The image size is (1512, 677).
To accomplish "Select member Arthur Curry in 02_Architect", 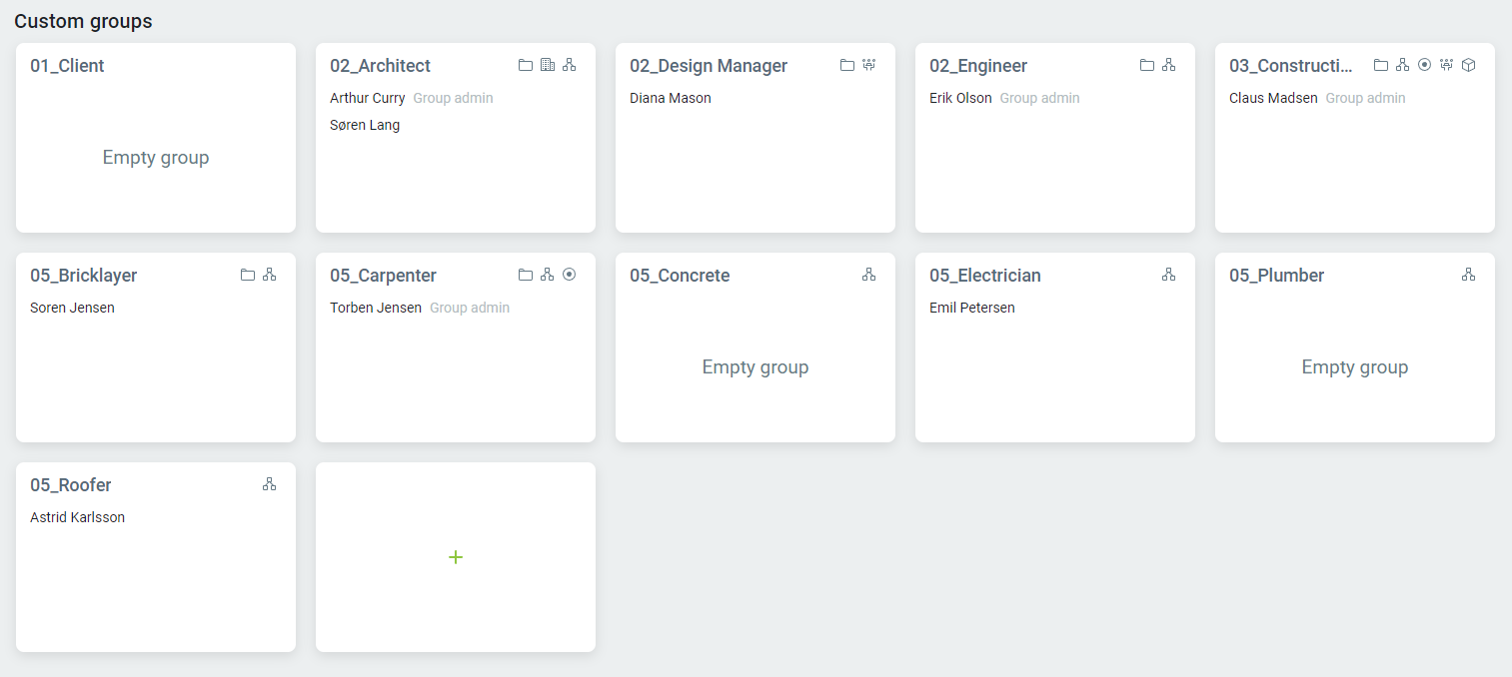I will coord(367,98).
